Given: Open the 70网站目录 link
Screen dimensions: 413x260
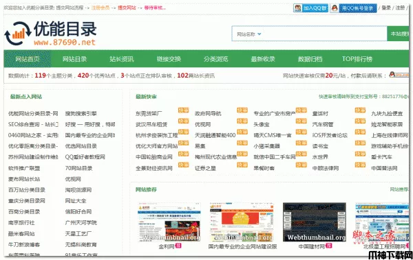Looking at the screenshot, I should click(x=78, y=168).
